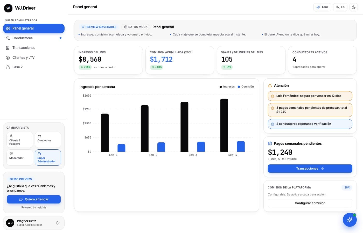Click the star icon beside Conductores
The image size is (363, 233).
coord(61,38)
